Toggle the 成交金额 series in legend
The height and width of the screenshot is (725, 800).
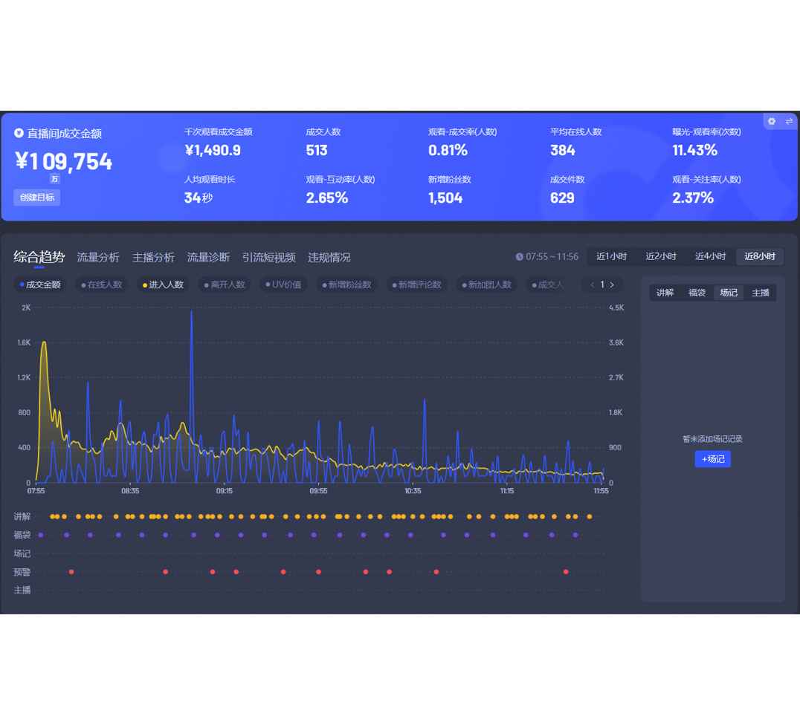pyautogui.click(x=41, y=285)
